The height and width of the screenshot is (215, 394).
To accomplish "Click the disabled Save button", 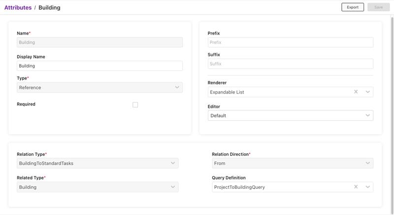I will (378, 7).
